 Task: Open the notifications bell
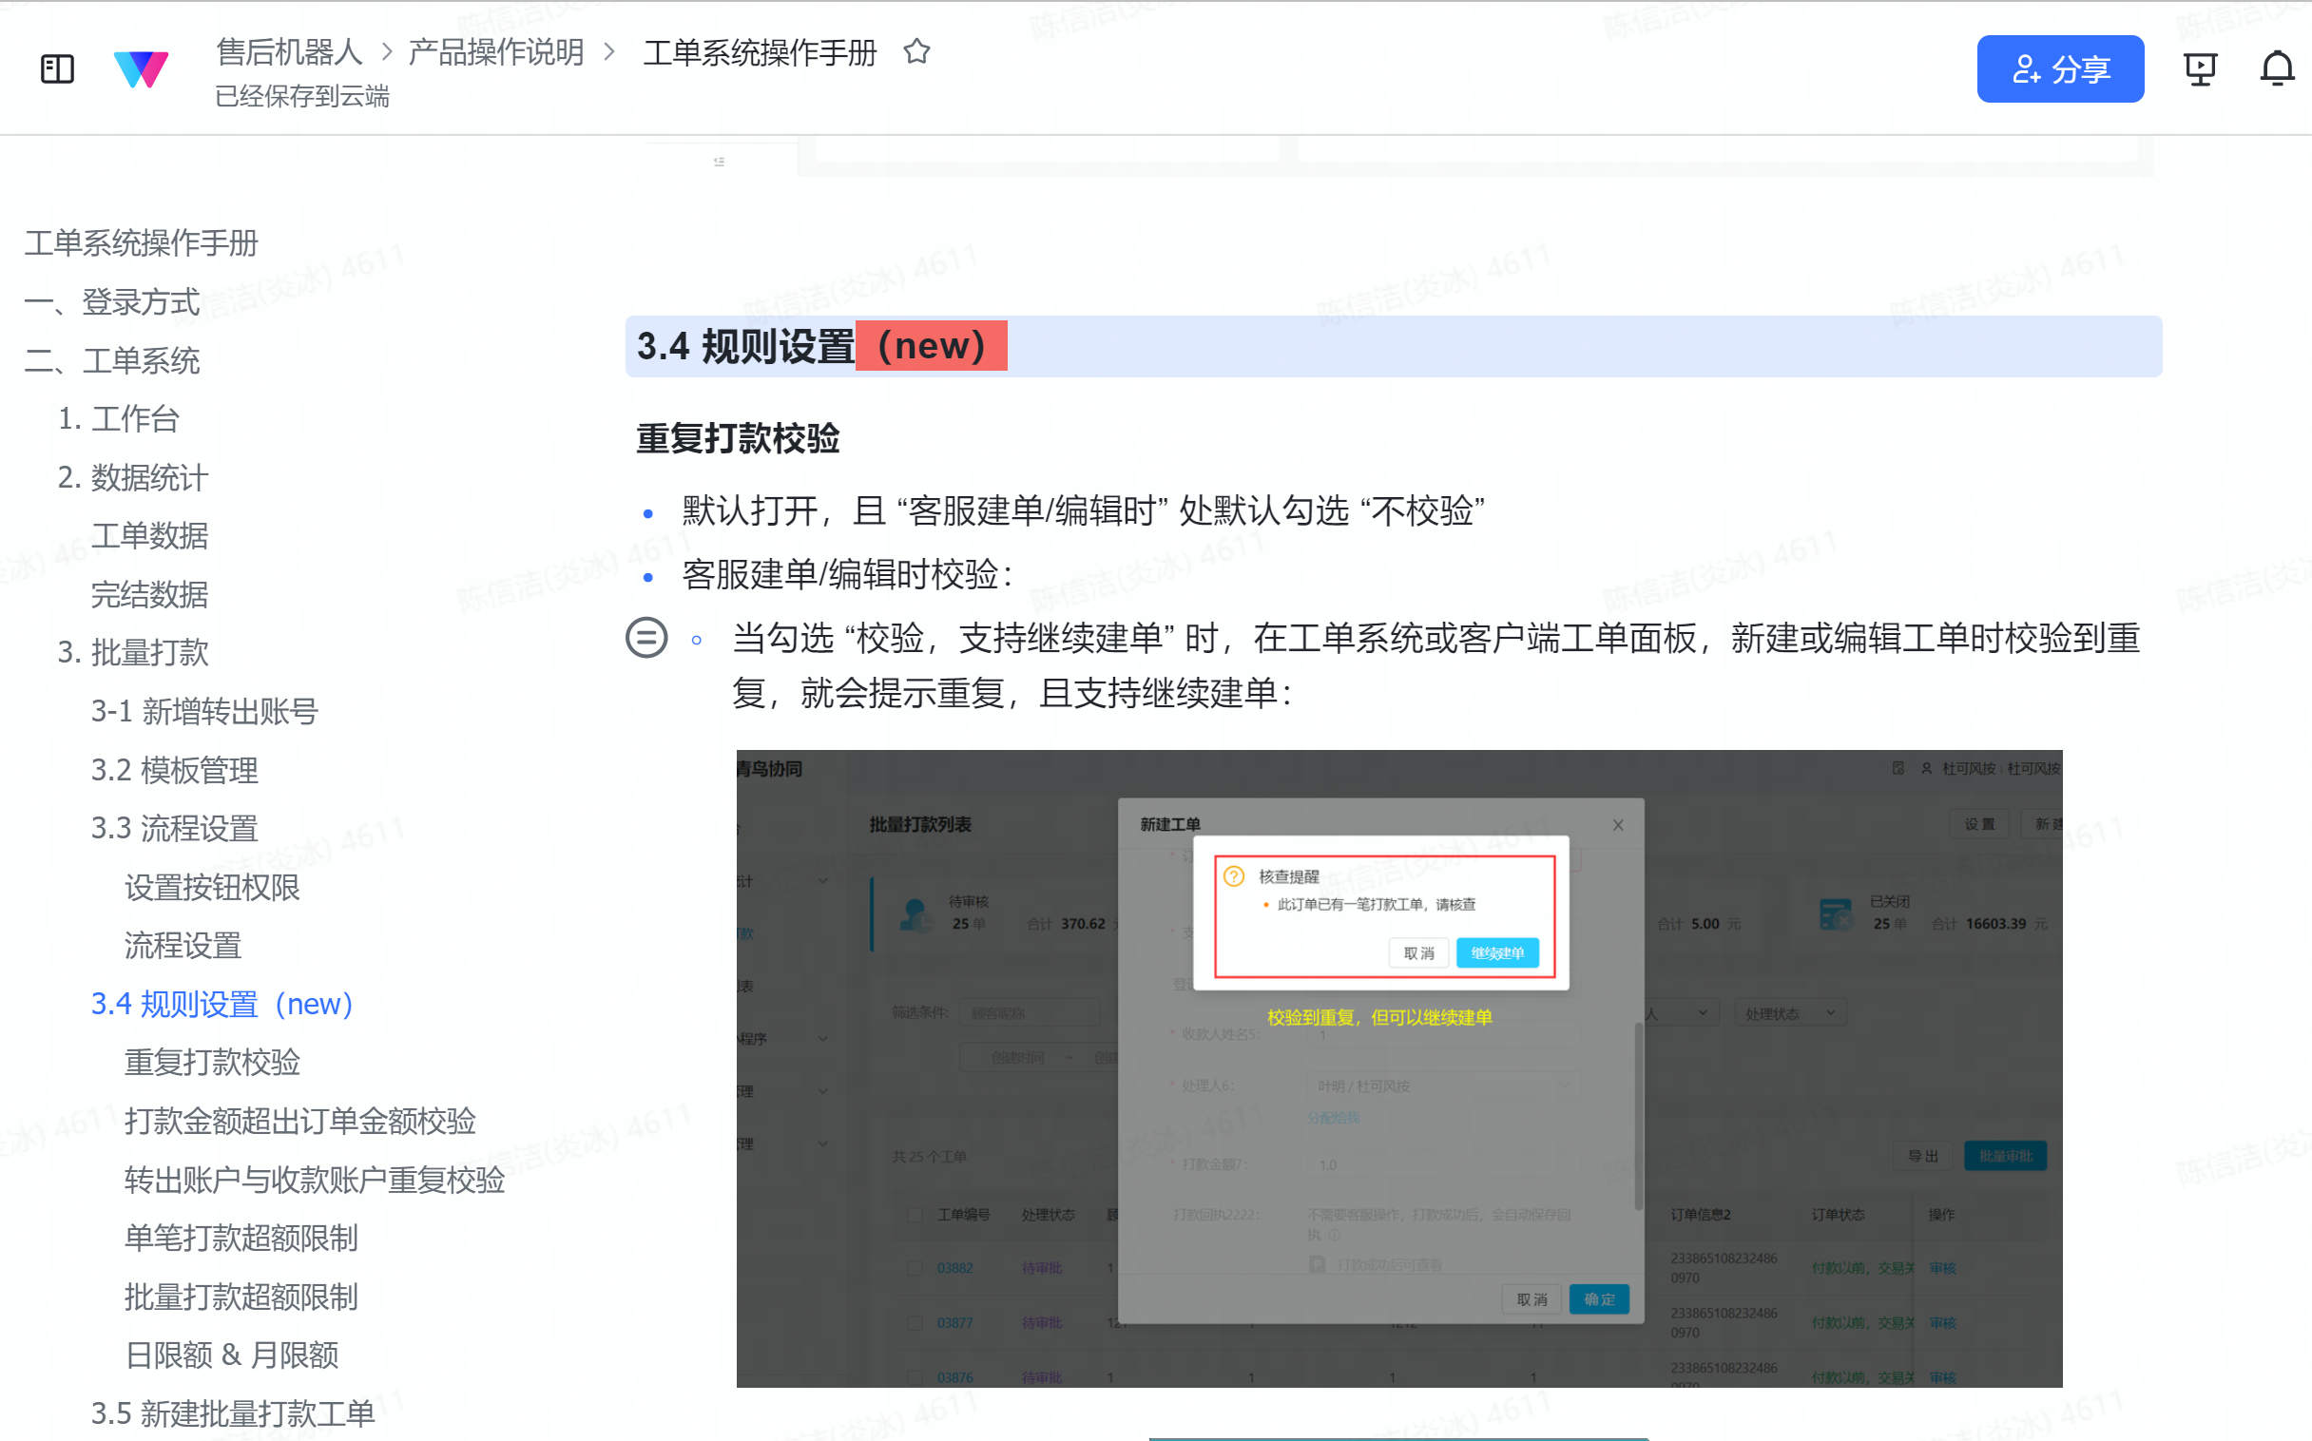coord(2277,68)
